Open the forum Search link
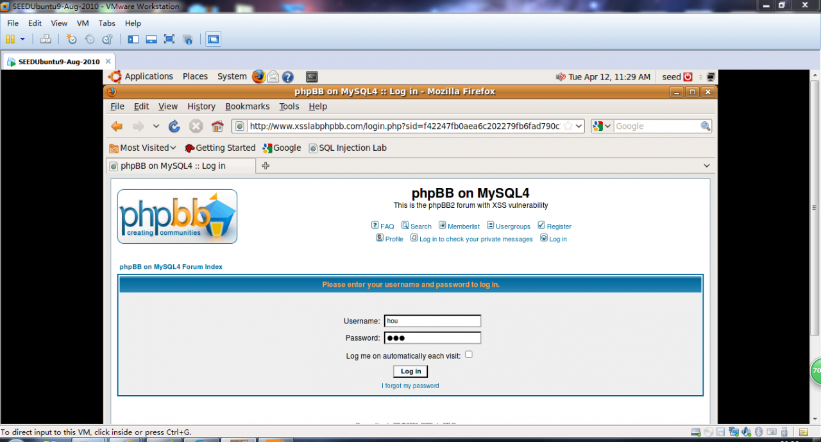The width and height of the screenshot is (821, 442). point(416,226)
